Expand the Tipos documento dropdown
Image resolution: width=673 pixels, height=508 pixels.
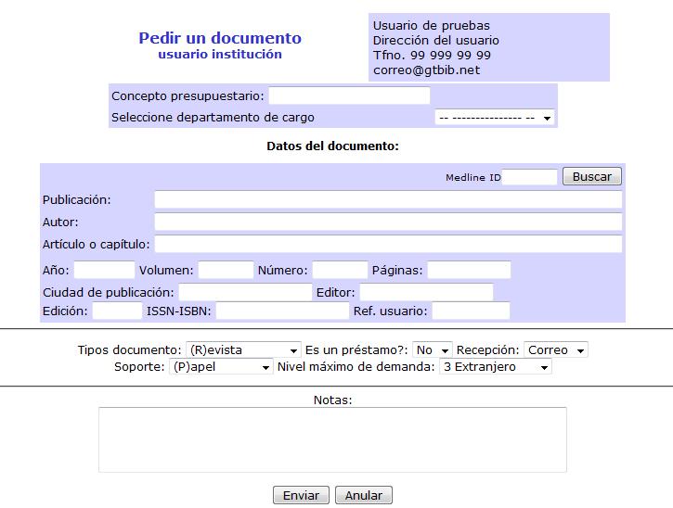coord(243,350)
